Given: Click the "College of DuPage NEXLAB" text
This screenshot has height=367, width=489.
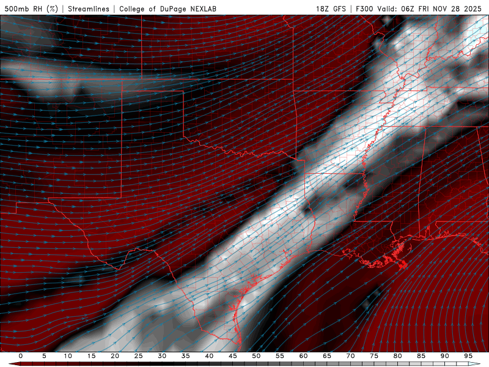Looking at the screenshot, I should point(167,9).
